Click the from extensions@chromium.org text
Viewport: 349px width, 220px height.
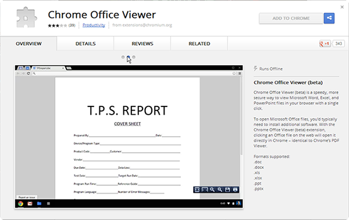[x=142, y=25]
